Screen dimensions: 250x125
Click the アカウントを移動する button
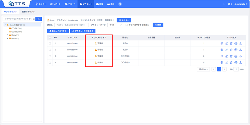coord(82,31)
